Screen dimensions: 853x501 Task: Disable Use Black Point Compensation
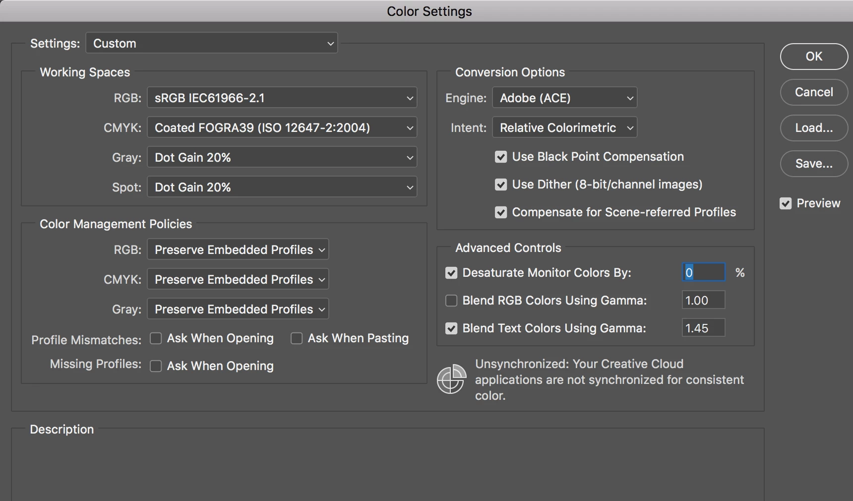click(x=501, y=157)
